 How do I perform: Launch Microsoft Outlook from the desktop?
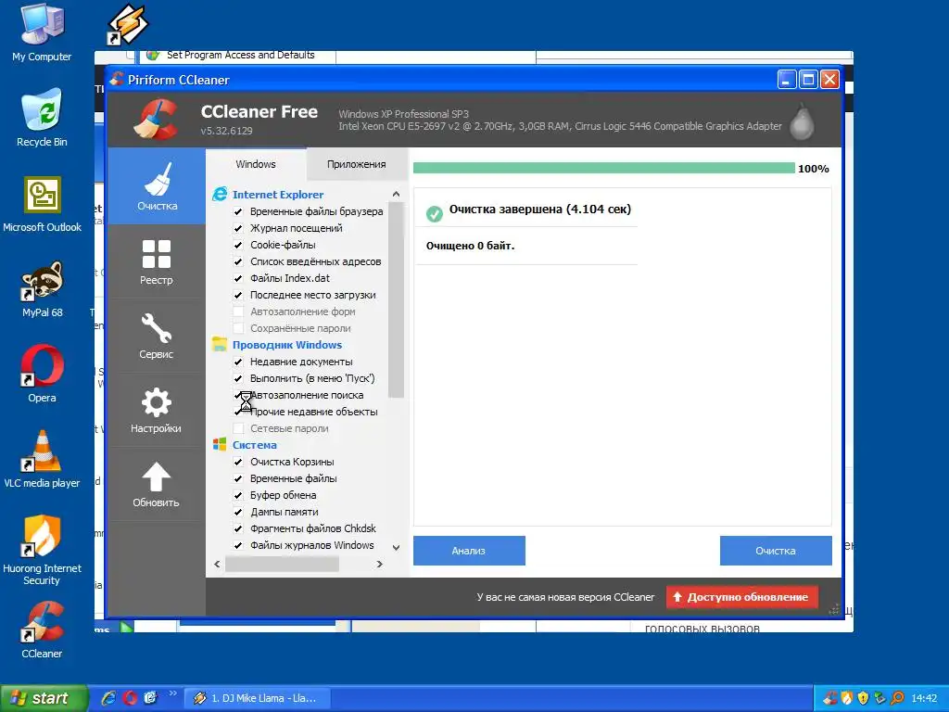click(42, 204)
